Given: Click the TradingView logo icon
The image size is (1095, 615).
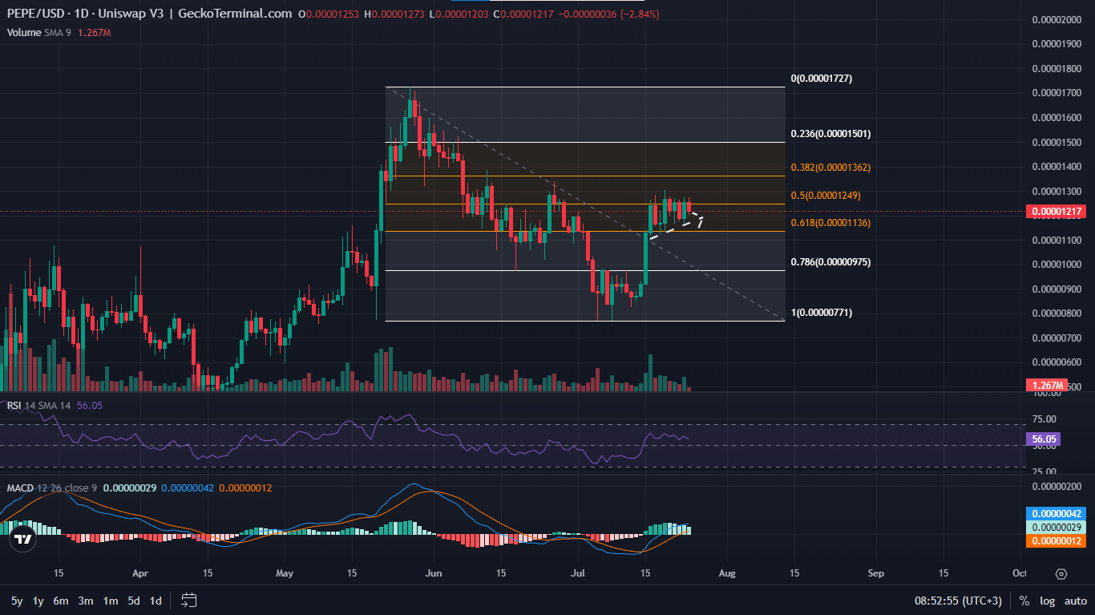Looking at the screenshot, I should coord(23,540).
